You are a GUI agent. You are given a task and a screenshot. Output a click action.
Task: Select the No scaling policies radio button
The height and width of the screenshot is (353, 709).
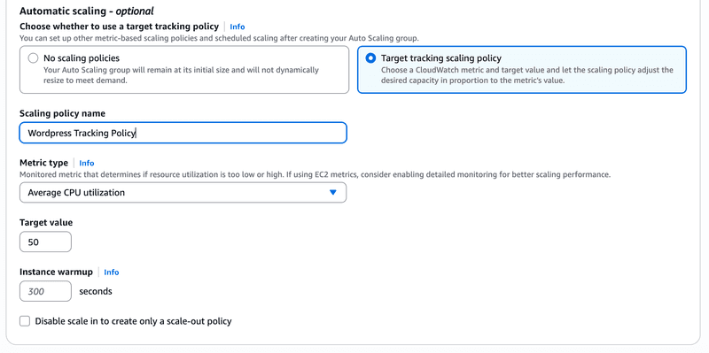(x=33, y=58)
